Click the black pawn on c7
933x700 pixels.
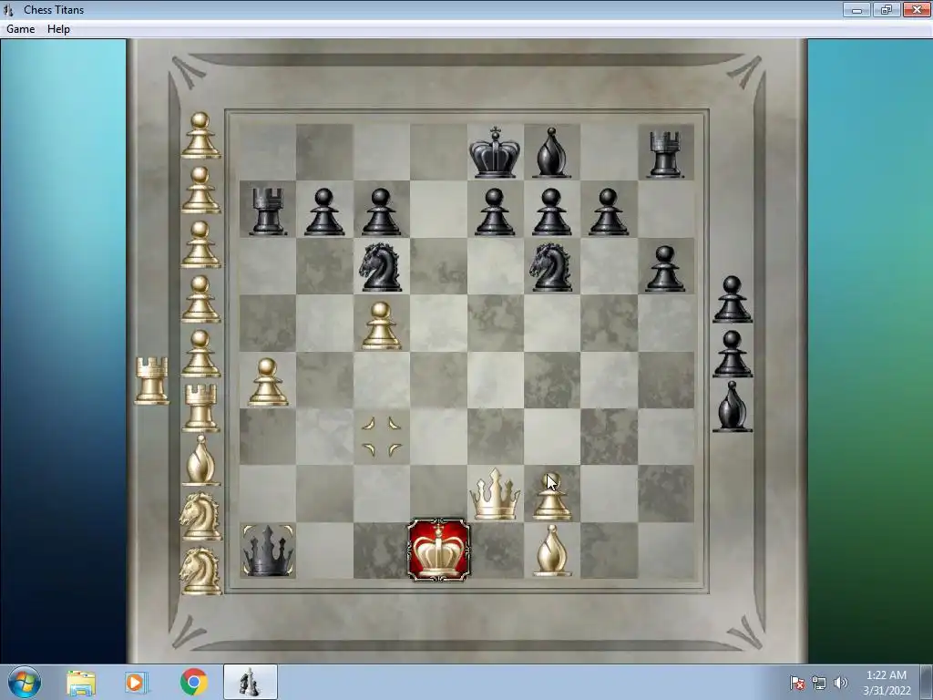pos(381,211)
